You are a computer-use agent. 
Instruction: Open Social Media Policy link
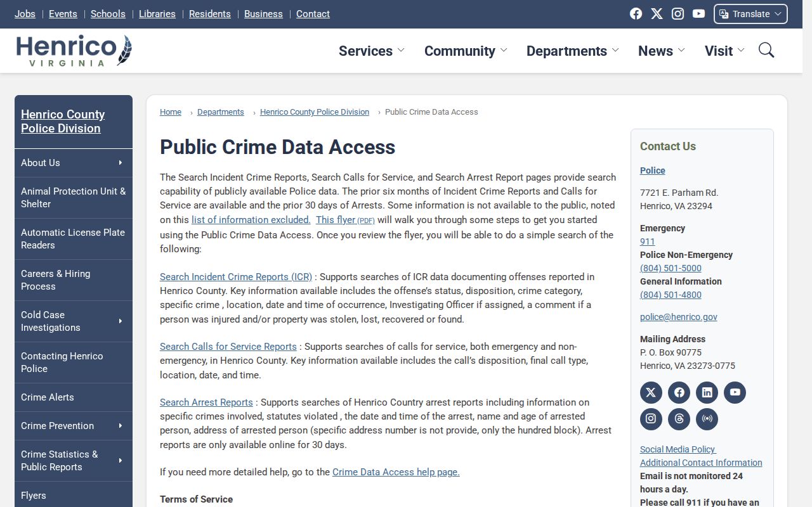tap(678, 449)
